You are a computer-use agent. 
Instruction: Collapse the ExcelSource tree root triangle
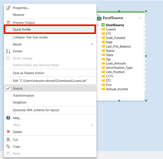point(98,25)
